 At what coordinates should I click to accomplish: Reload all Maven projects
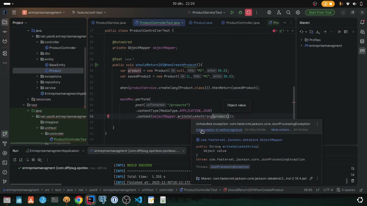coord(301,32)
